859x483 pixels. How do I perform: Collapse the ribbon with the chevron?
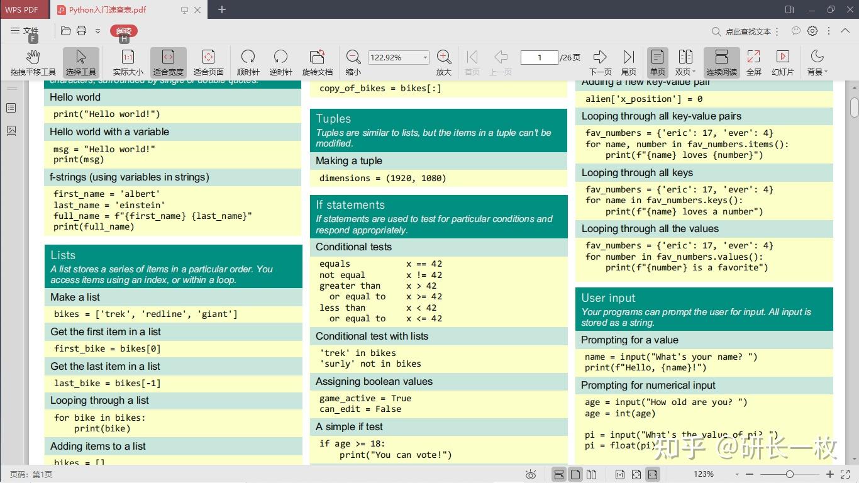click(846, 31)
